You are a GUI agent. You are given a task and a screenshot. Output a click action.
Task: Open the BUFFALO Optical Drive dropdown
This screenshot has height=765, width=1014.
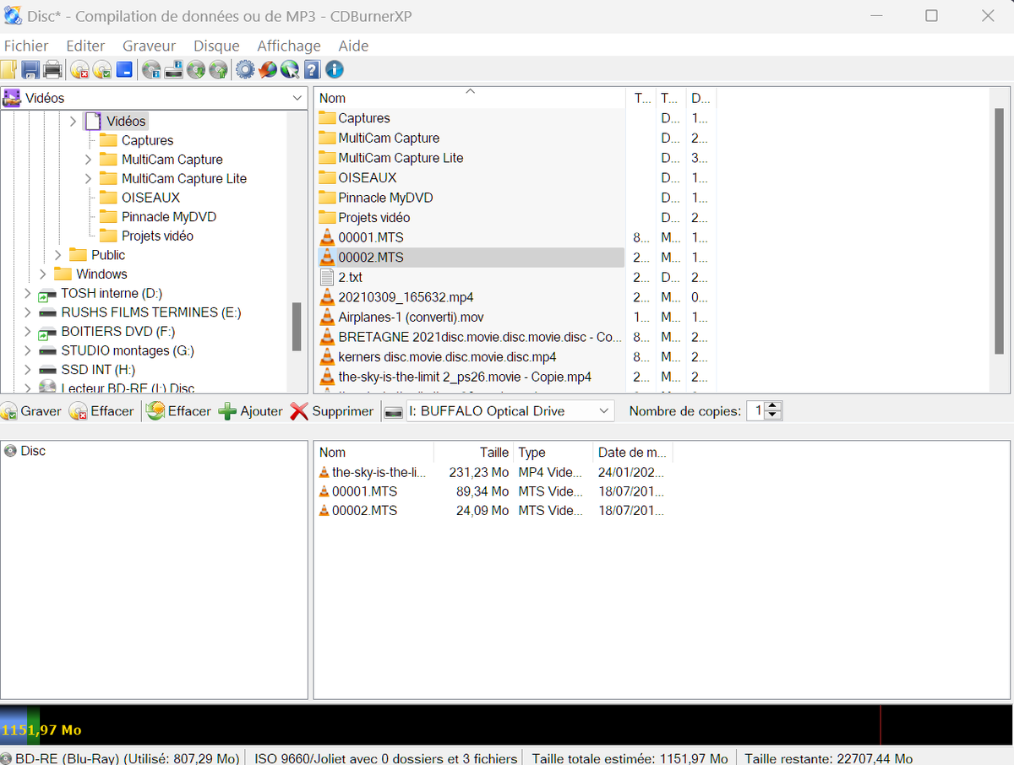603,411
